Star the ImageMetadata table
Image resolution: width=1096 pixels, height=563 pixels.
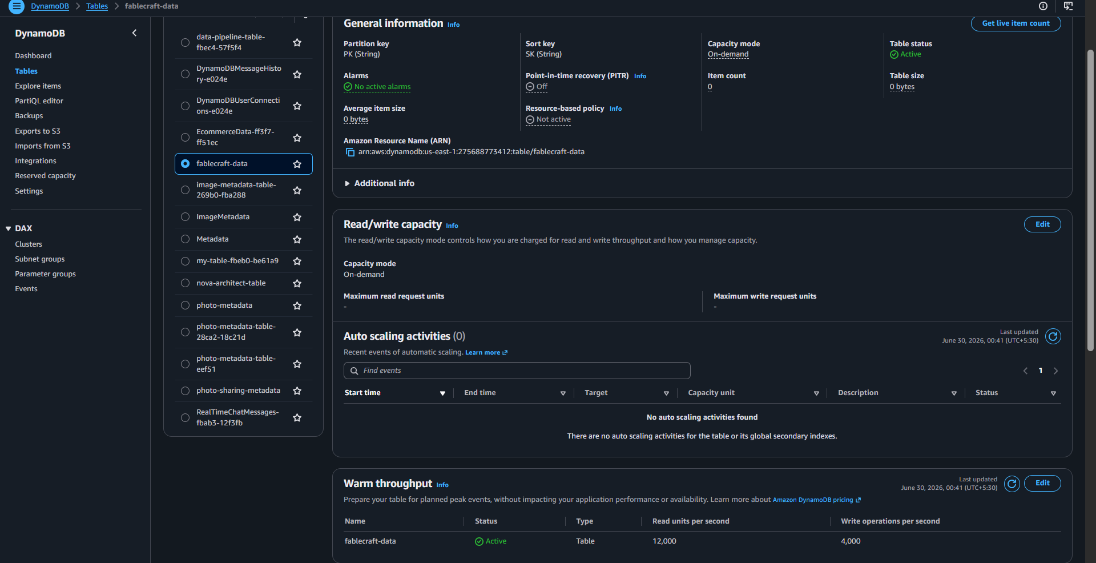tap(297, 217)
